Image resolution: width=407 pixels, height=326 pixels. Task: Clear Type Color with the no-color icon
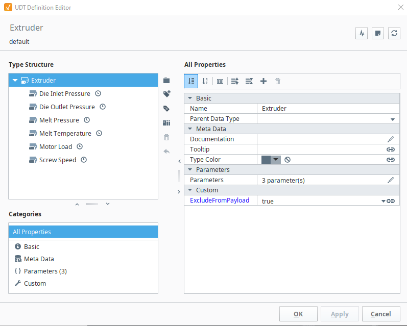pos(288,160)
